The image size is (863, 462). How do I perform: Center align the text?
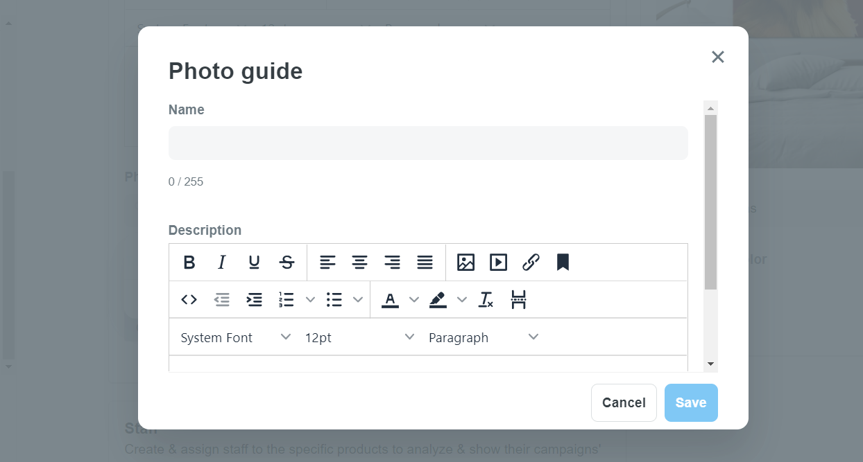[x=359, y=263]
